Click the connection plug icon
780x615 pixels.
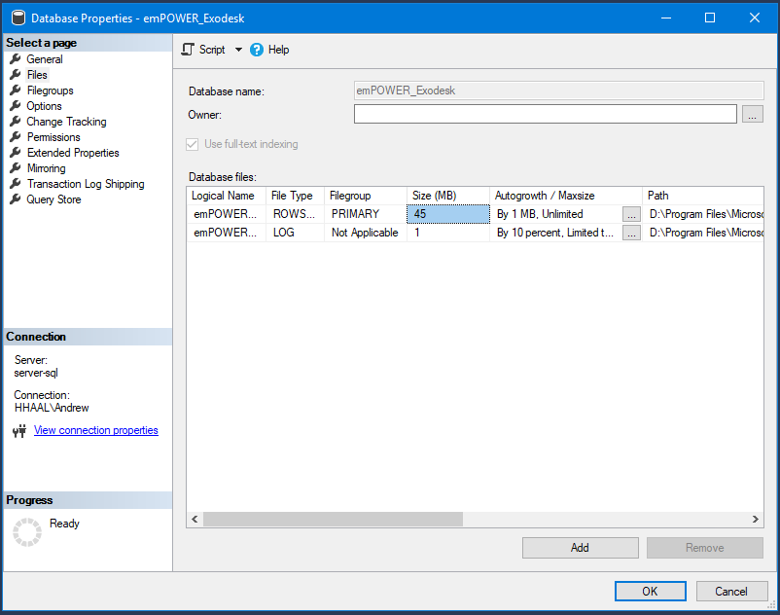coord(19,431)
